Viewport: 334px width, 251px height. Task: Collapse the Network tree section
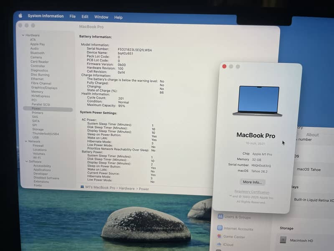tap(26, 141)
